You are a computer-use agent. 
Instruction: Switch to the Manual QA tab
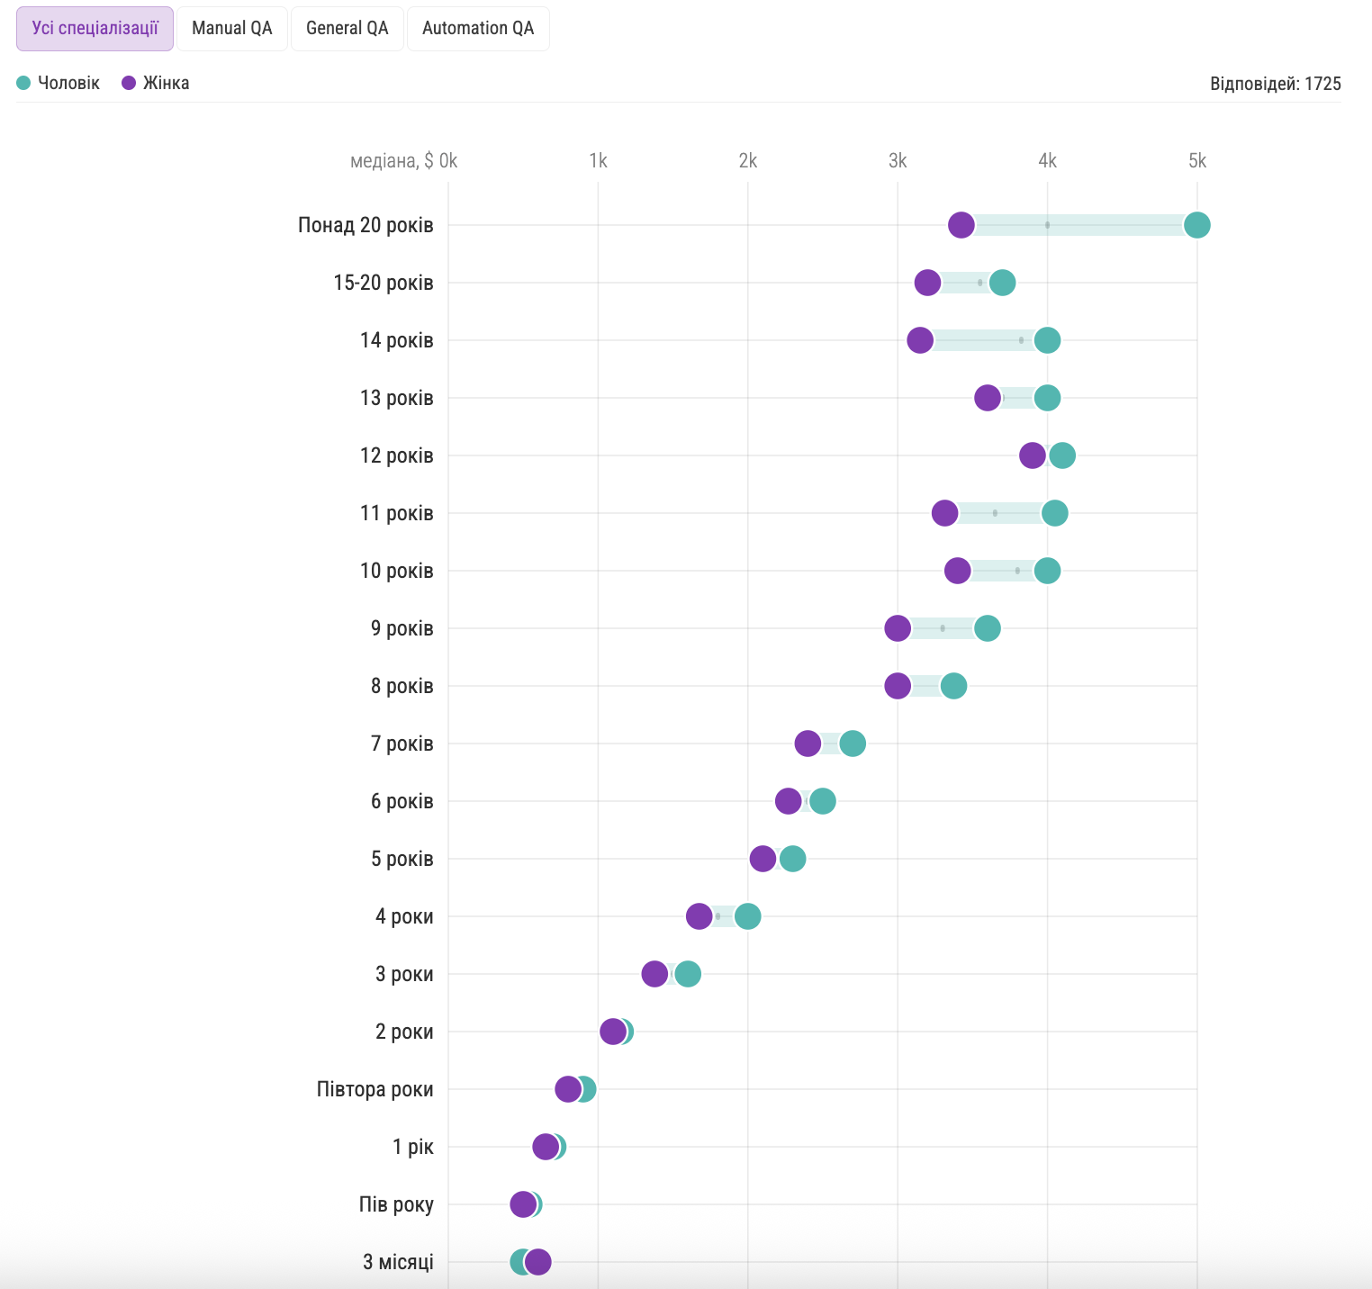click(231, 29)
